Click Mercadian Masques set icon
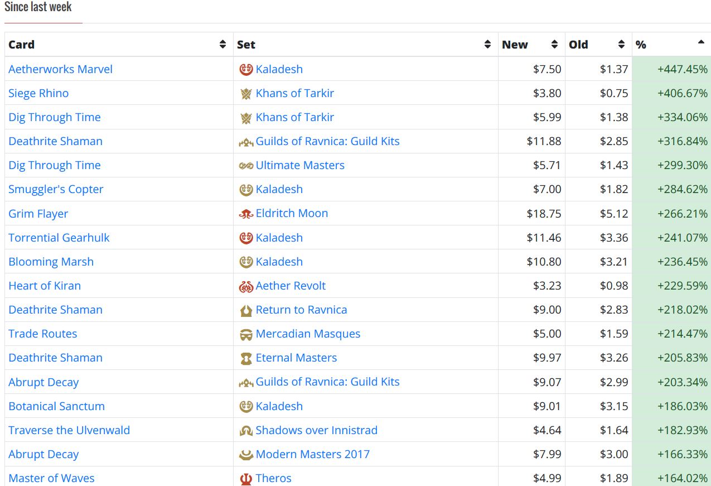711x486 pixels. 246,334
